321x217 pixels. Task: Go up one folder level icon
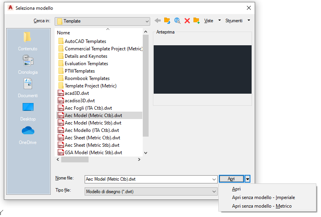167,21
